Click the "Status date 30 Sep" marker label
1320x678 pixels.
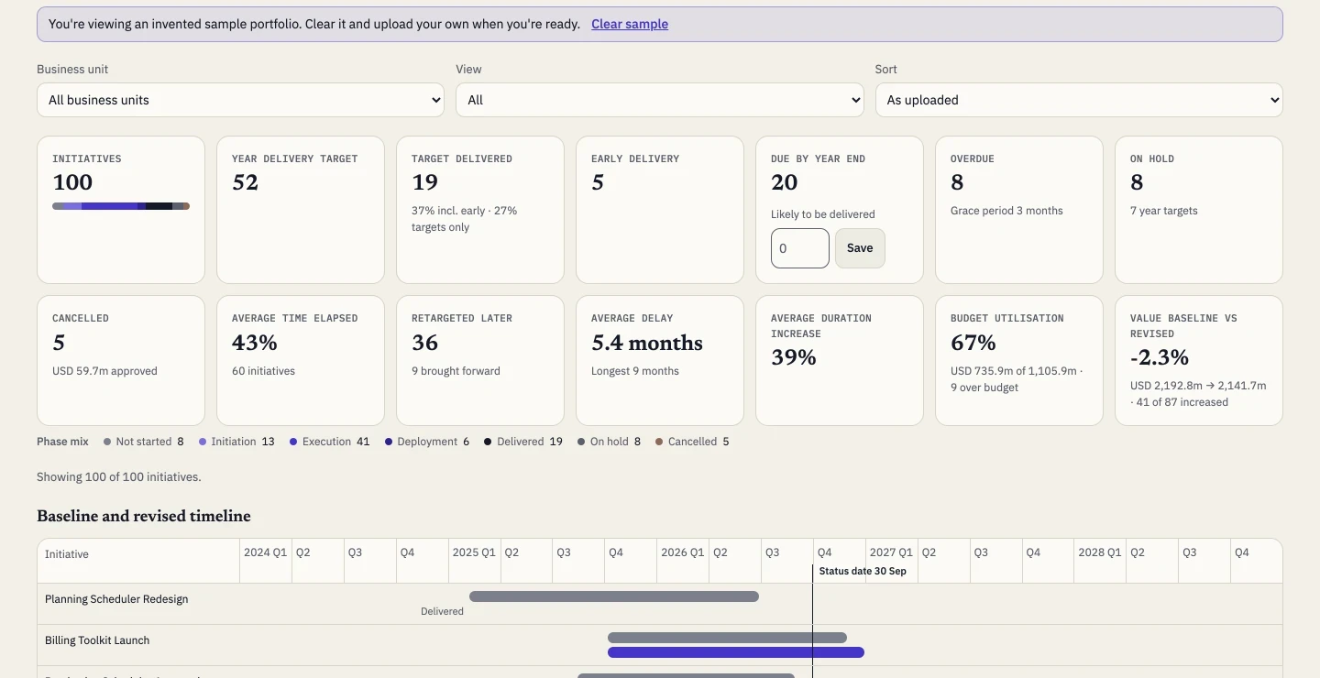863,571
